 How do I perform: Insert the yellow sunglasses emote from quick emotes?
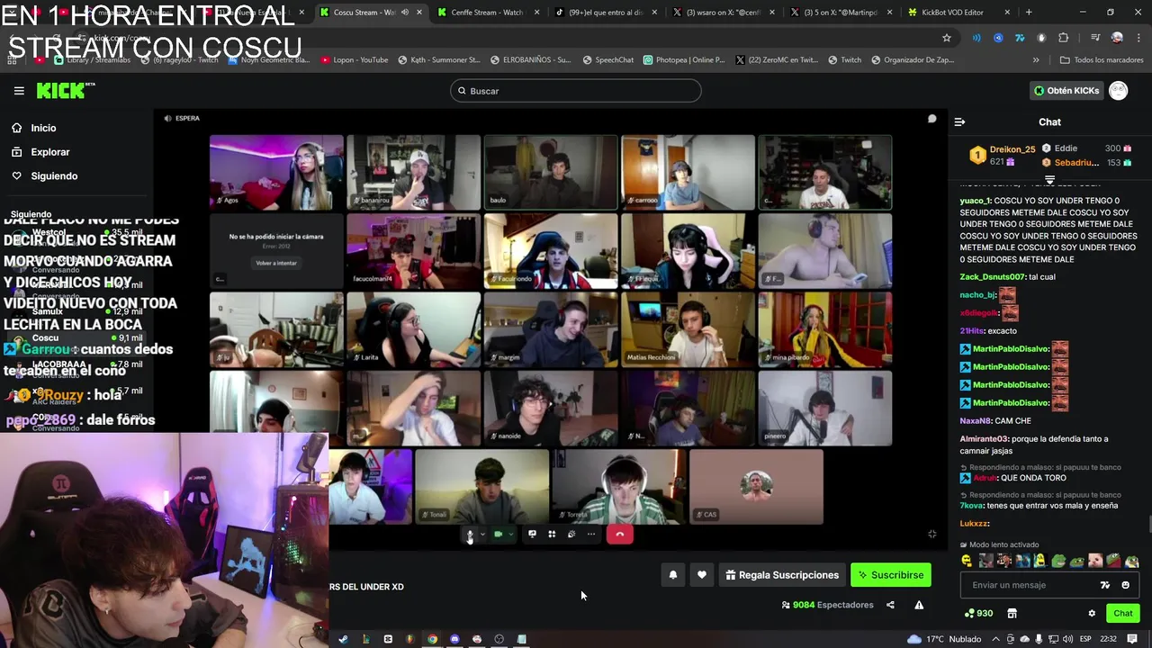pos(967,561)
